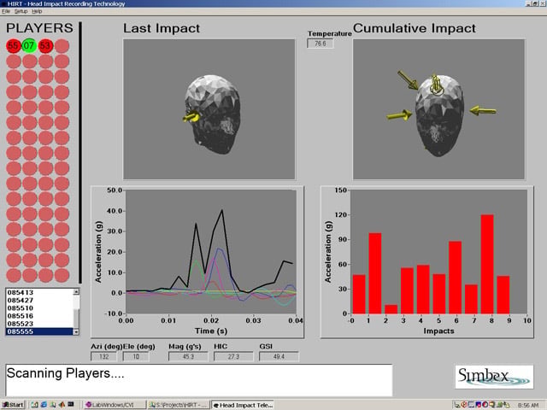Select highlighted impact entry 085555
Image resolution: width=547 pixels, height=410 pixels.
click(39, 331)
